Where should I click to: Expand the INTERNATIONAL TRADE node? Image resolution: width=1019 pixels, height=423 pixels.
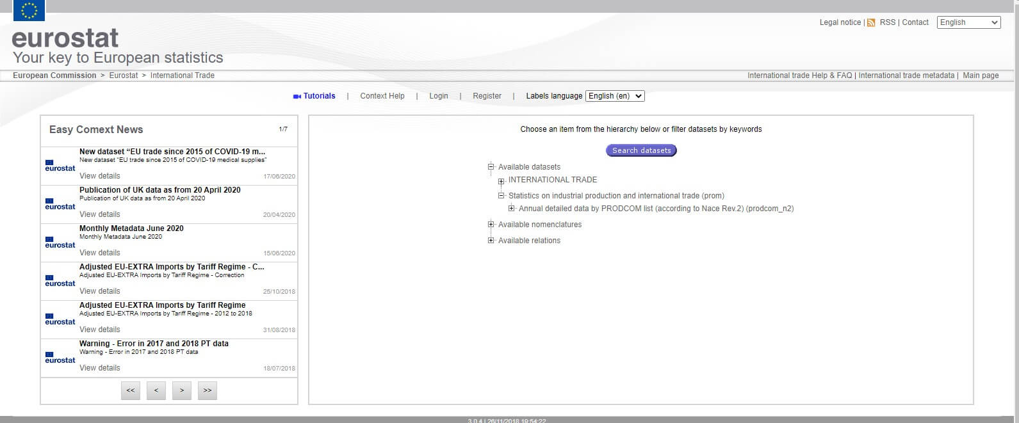pos(501,181)
